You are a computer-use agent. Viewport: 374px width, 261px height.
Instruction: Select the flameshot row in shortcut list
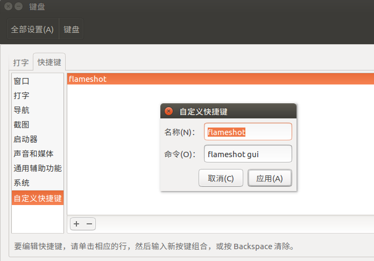point(221,79)
